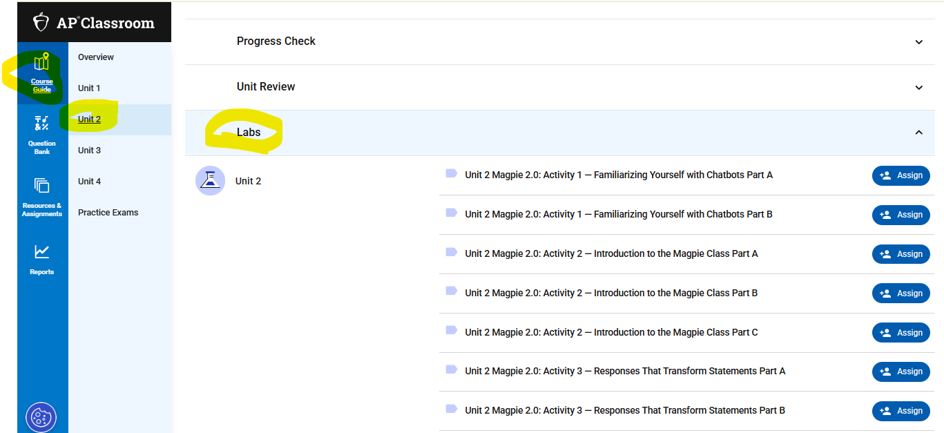This screenshot has height=433, width=944.
Task: Open the Reports chart icon
Action: pos(41,252)
